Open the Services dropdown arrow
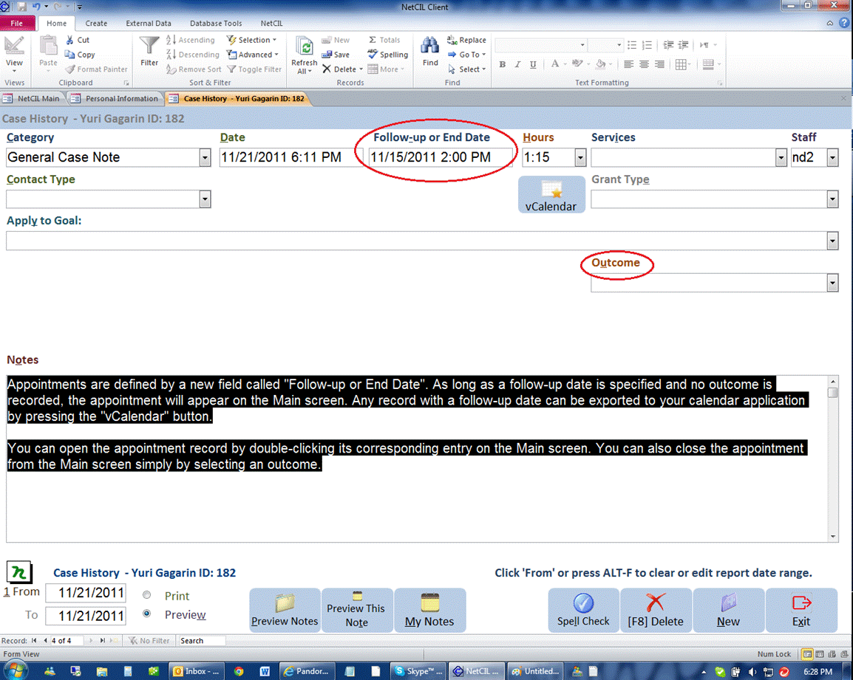This screenshot has height=680, width=853. tap(781, 158)
